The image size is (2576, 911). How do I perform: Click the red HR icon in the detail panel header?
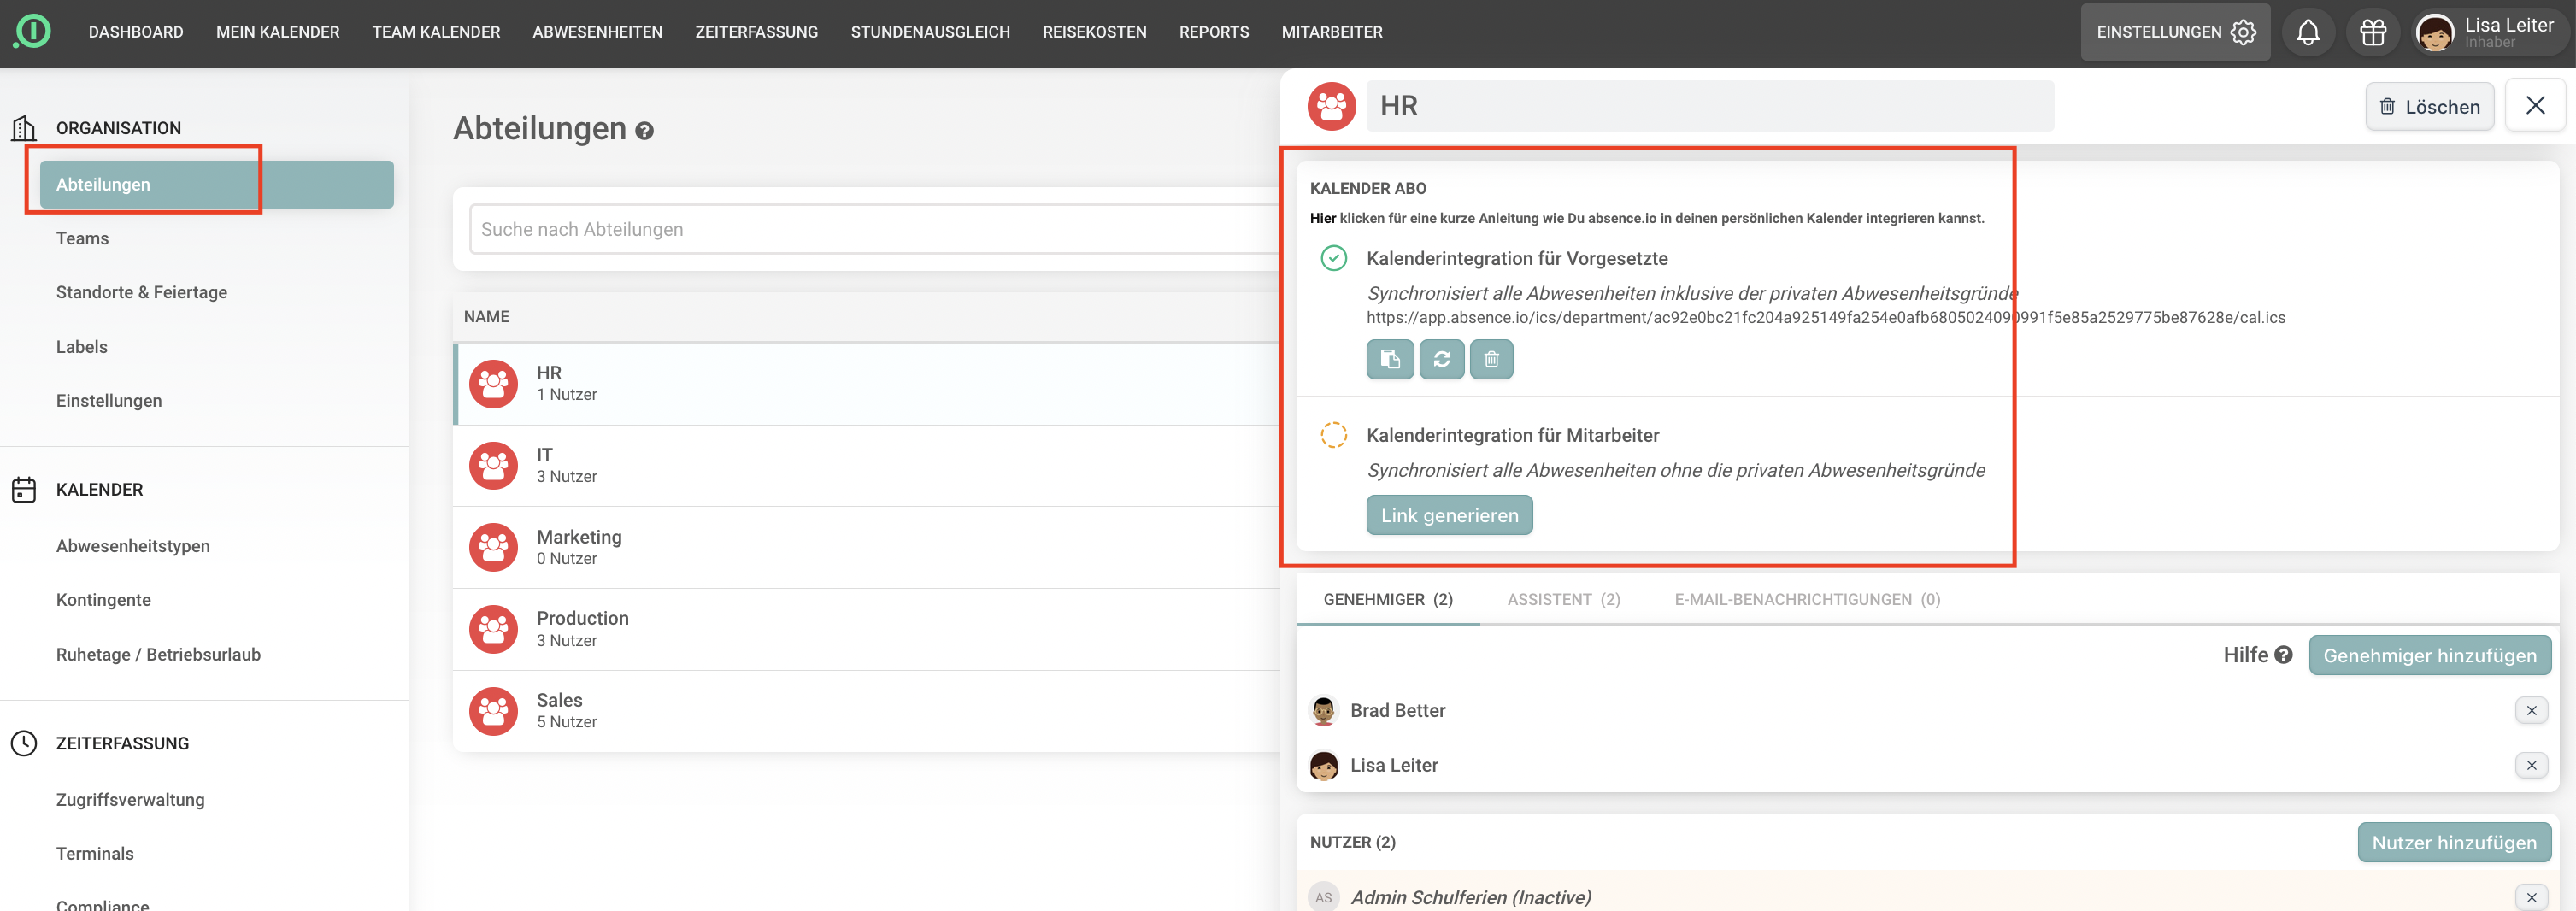tap(1332, 106)
